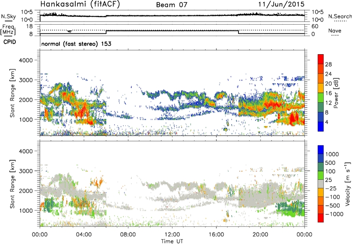Click the '4000' tick of power panel
352x244 pixels.
tap(26, 60)
